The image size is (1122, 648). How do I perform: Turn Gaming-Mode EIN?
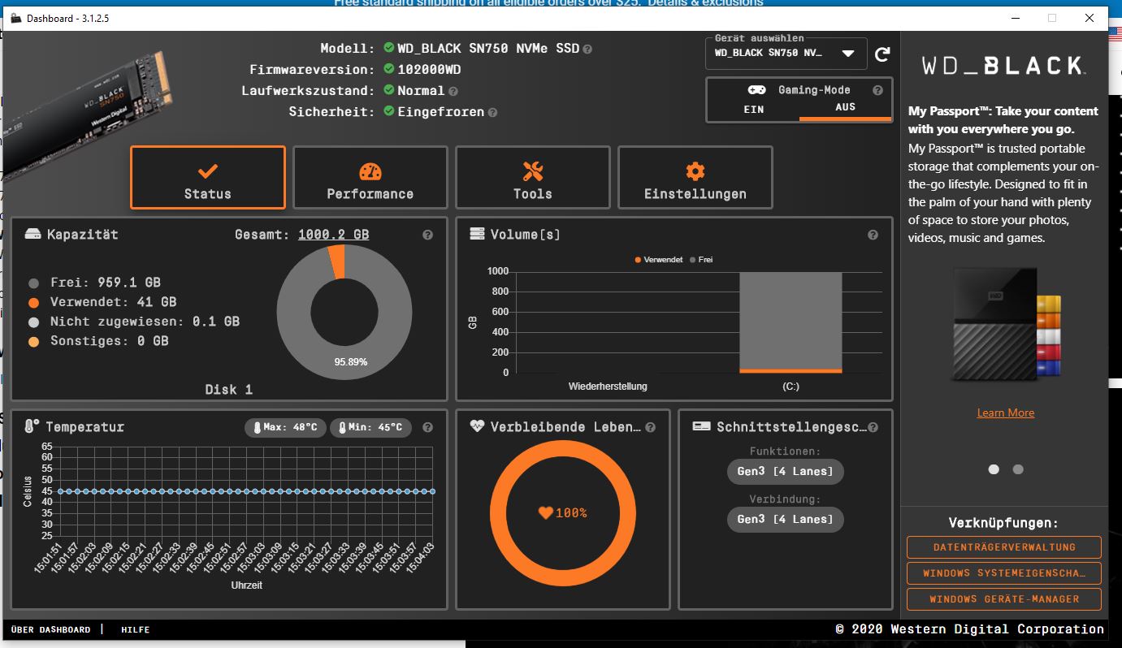(753, 109)
